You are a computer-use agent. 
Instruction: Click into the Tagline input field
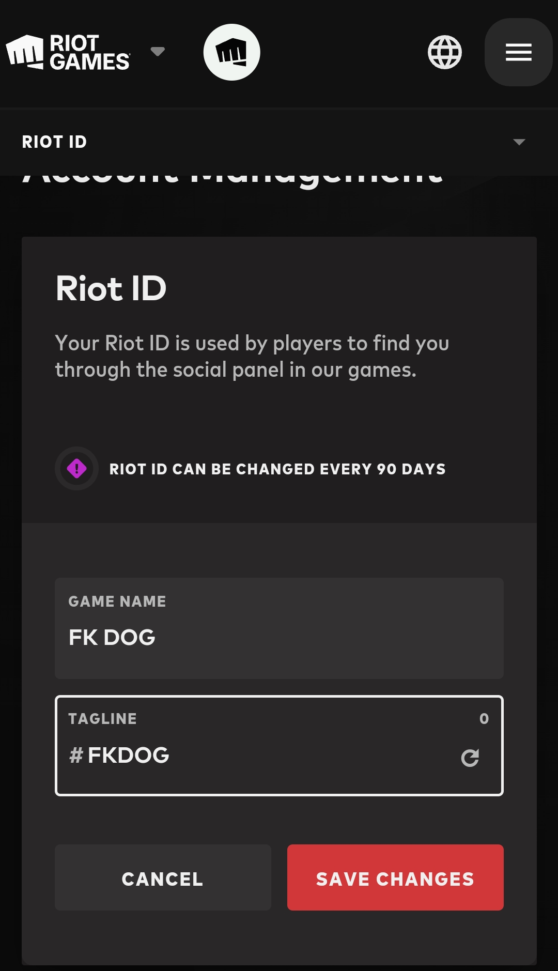point(279,746)
